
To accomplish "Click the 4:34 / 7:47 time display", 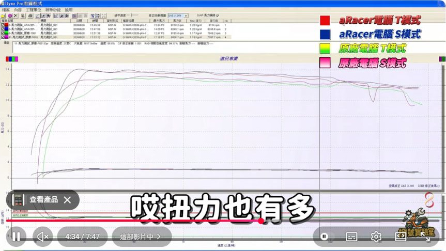I will pos(83,237).
